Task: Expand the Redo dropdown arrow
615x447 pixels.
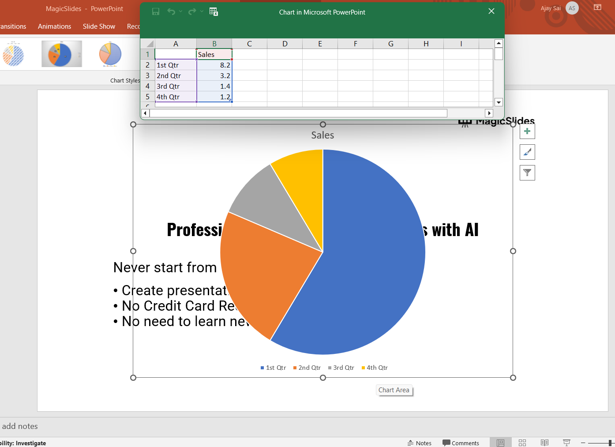Action: 202,11
